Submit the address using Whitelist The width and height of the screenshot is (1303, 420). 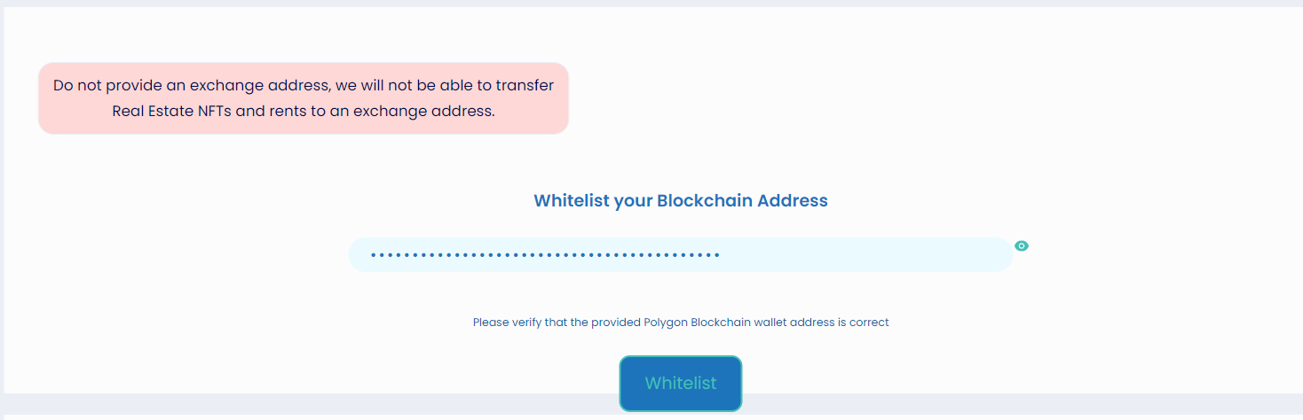tap(680, 384)
